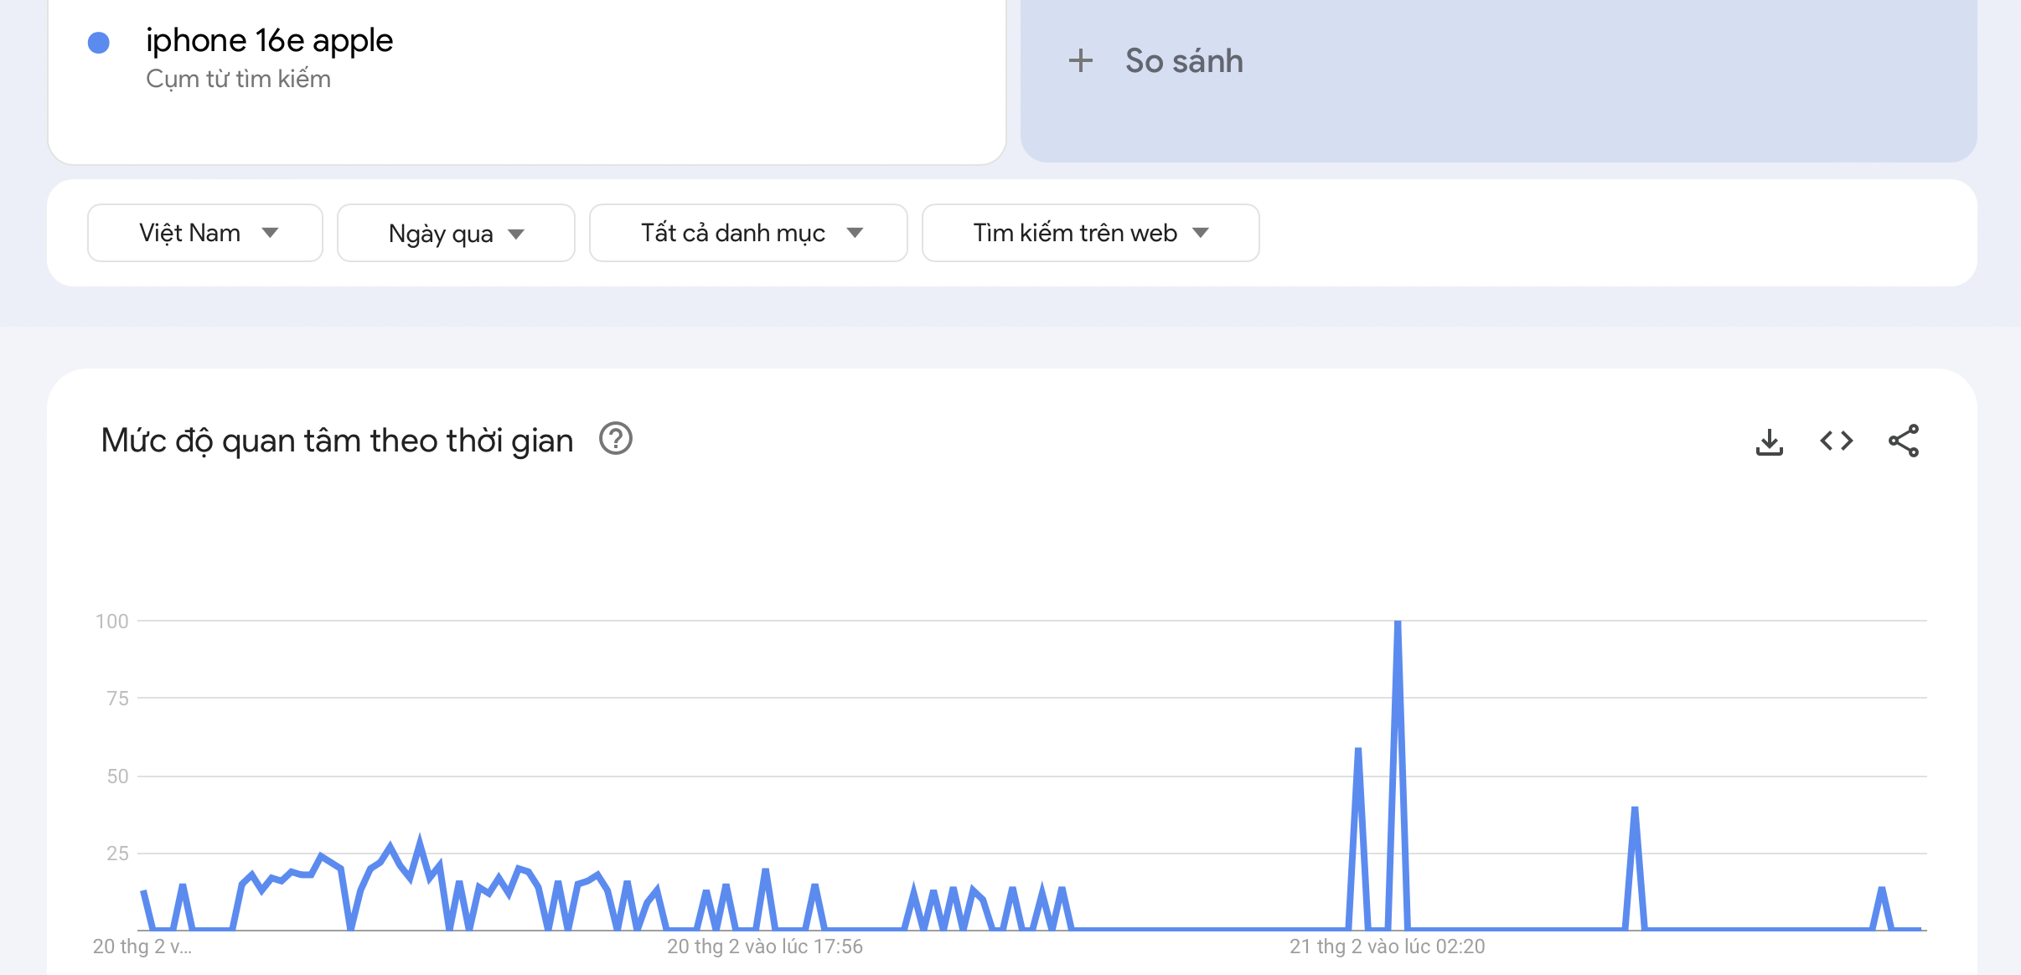Open the embed code icon
The image size is (2021, 975).
(1836, 441)
